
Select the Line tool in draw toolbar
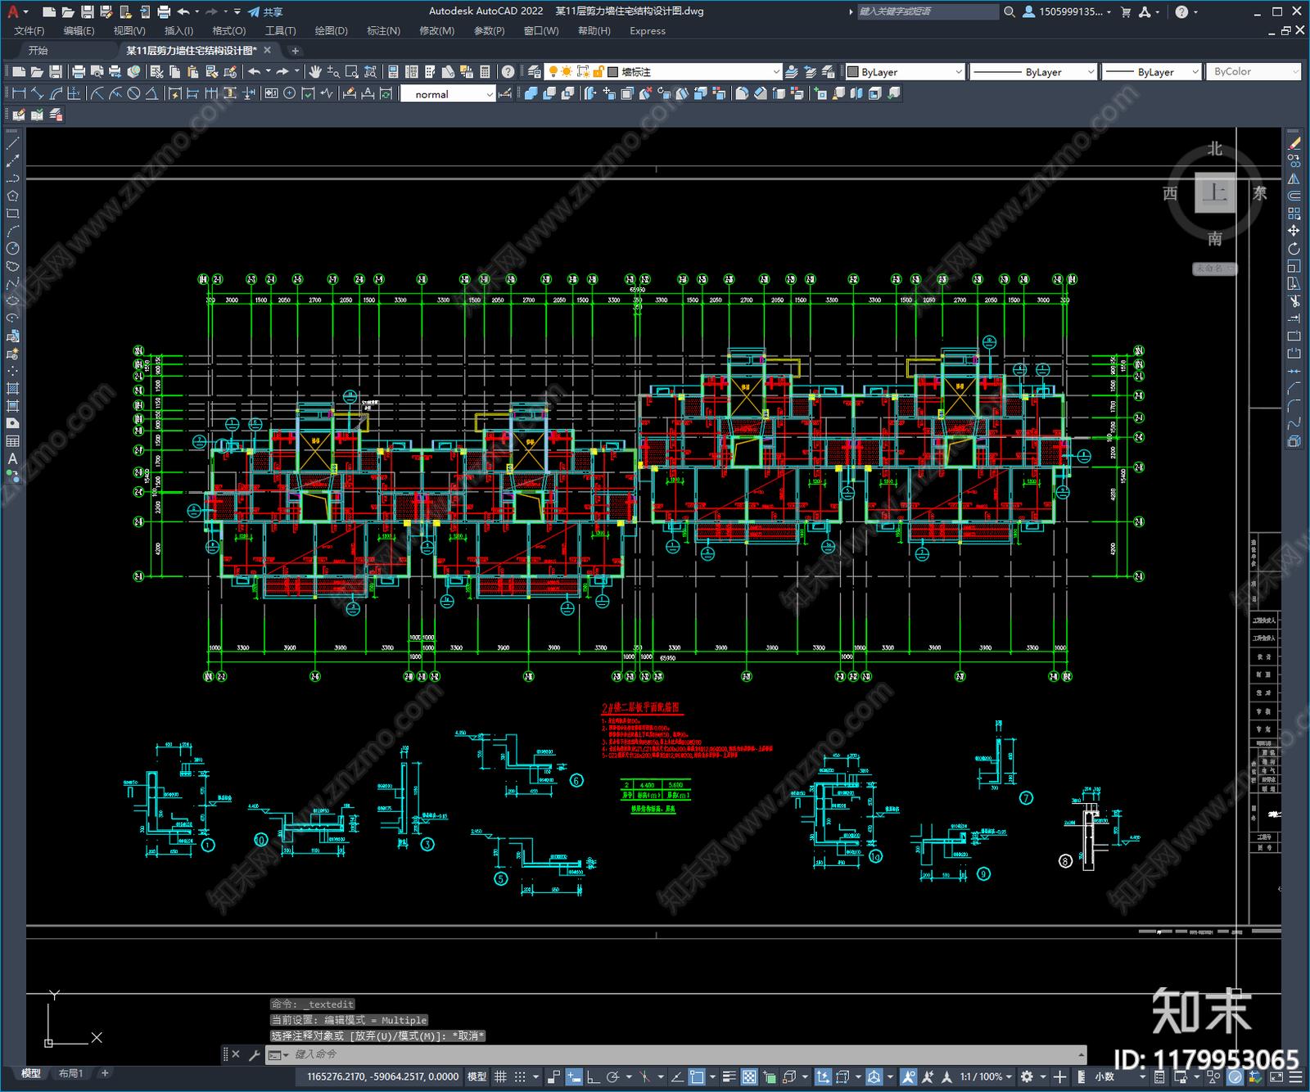click(x=12, y=143)
